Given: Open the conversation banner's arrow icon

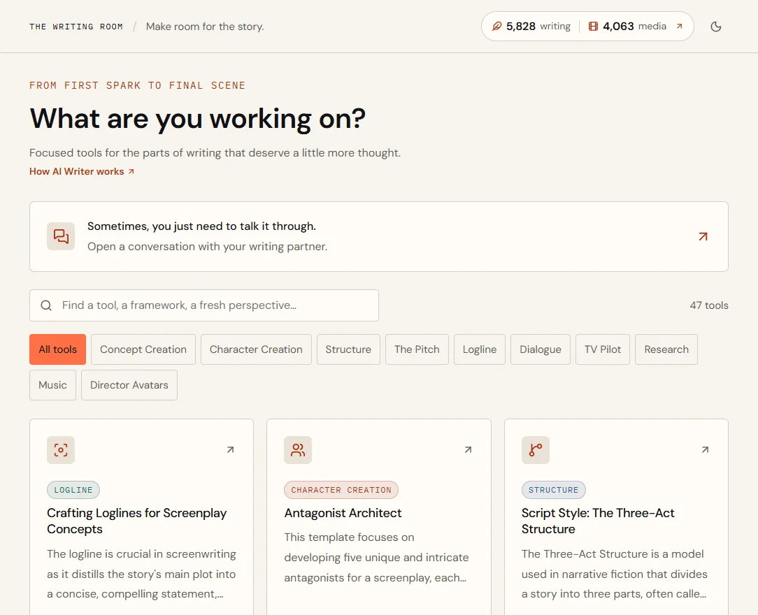Looking at the screenshot, I should point(703,236).
